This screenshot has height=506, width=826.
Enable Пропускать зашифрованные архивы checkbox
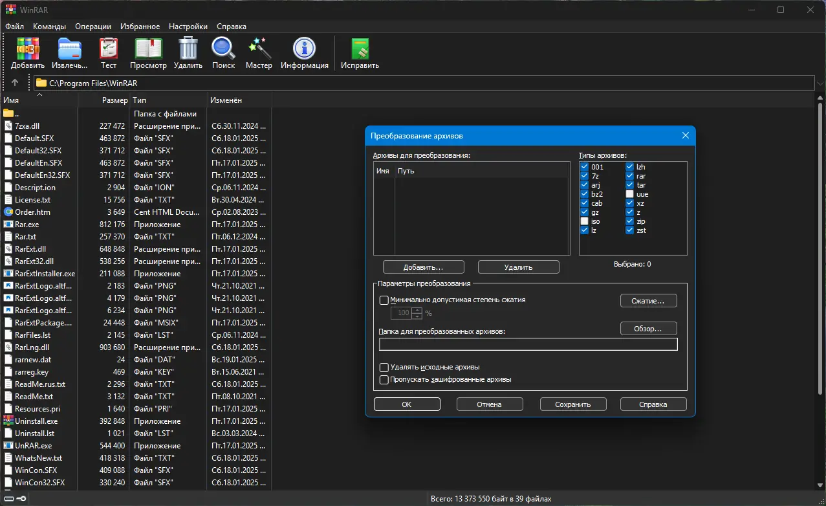pyautogui.click(x=384, y=380)
